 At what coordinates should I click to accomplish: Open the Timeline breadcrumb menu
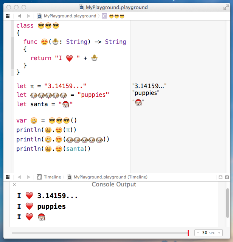(52, 177)
